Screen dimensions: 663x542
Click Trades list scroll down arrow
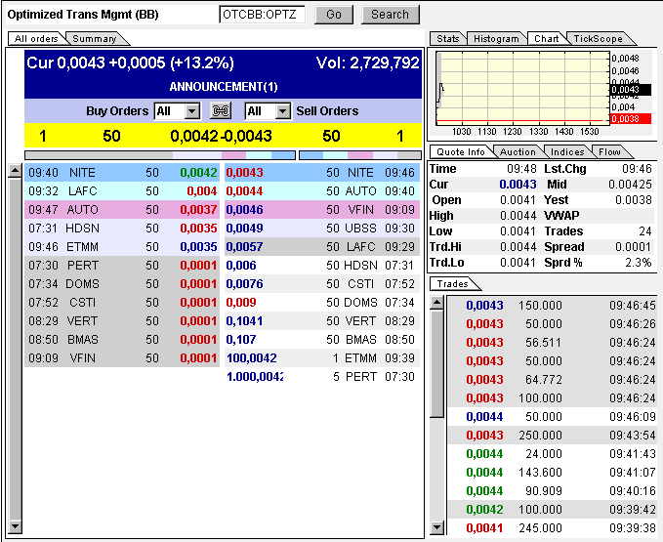coord(436,528)
